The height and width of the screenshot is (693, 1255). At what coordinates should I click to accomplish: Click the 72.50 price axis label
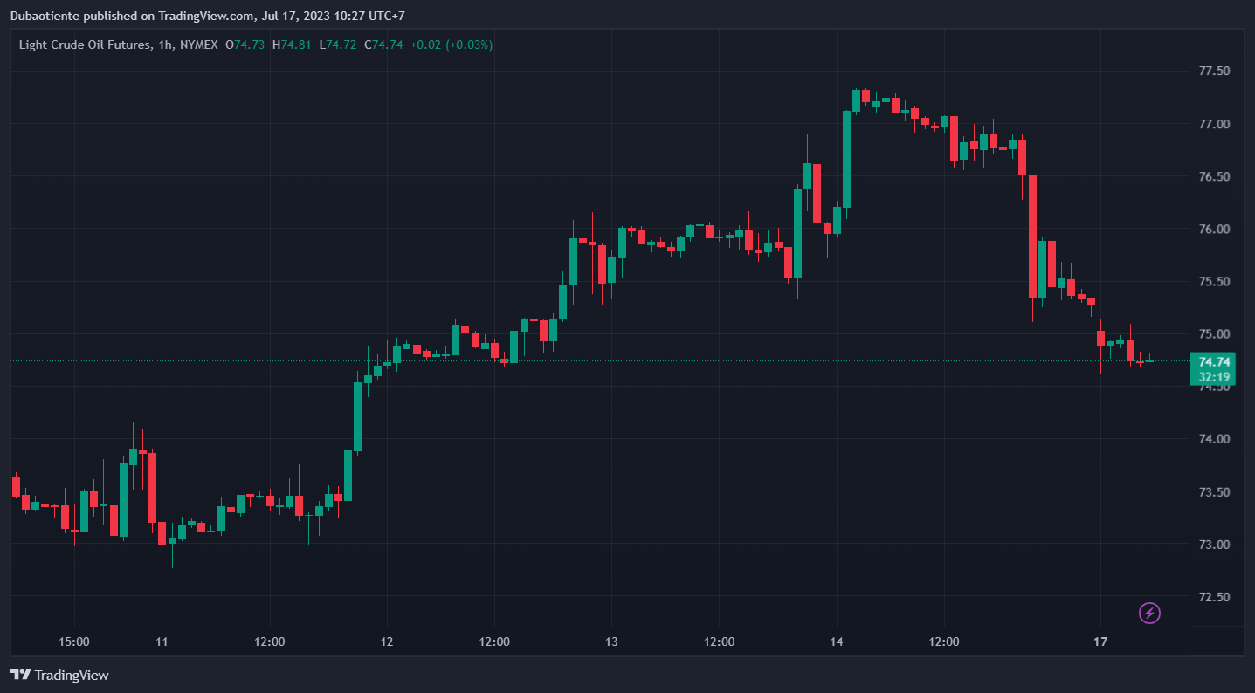point(1215,597)
